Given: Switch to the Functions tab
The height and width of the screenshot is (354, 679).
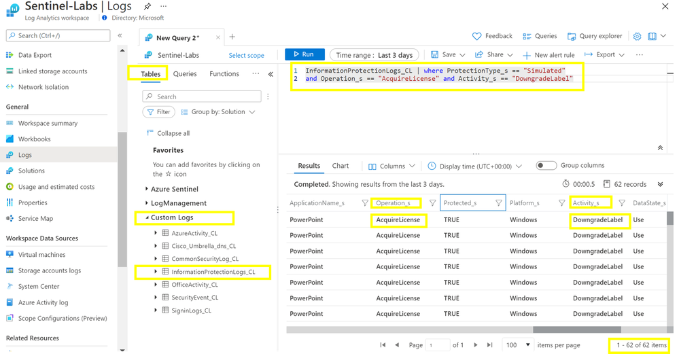Looking at the screenshot, I should 224,74.
